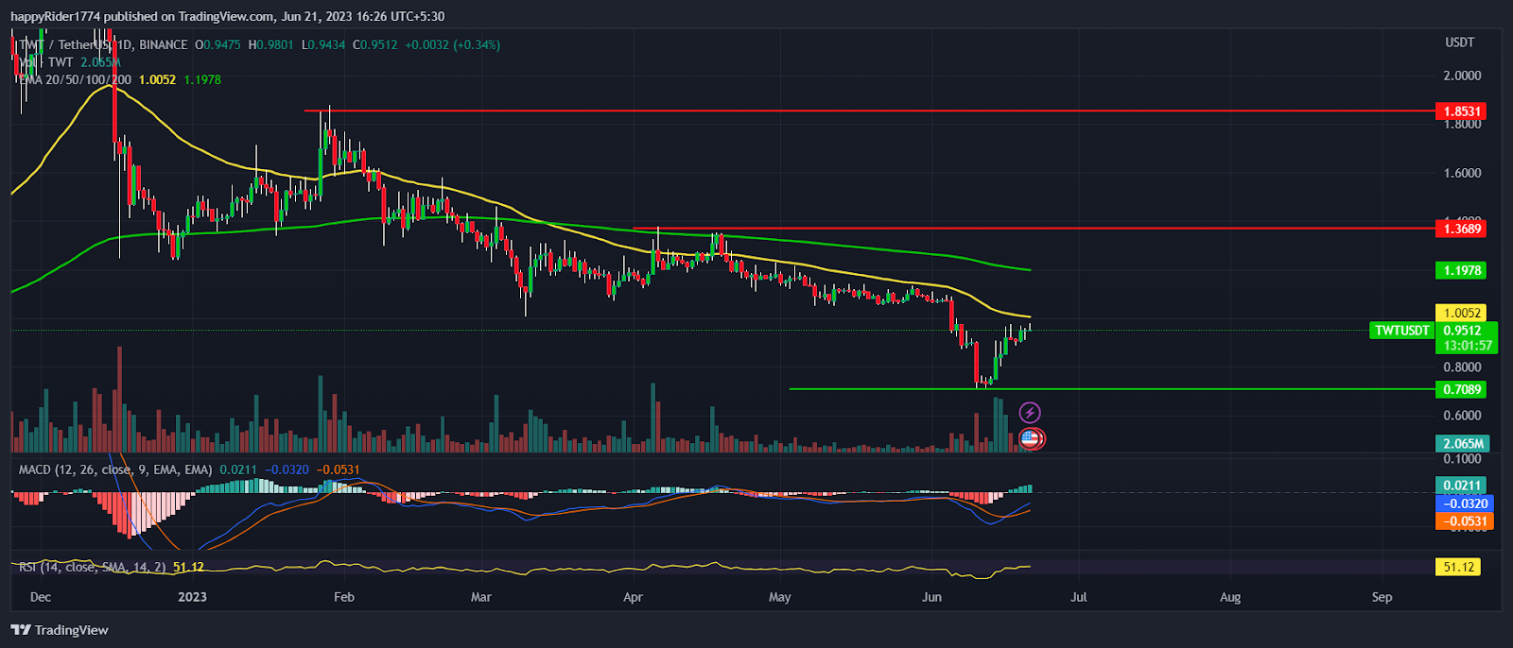The image size is (1513, 648).
Task: Click Apr on the time axis
Action: coord(634,597)
